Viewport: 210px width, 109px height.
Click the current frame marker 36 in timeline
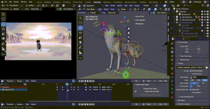pos(67,84)
